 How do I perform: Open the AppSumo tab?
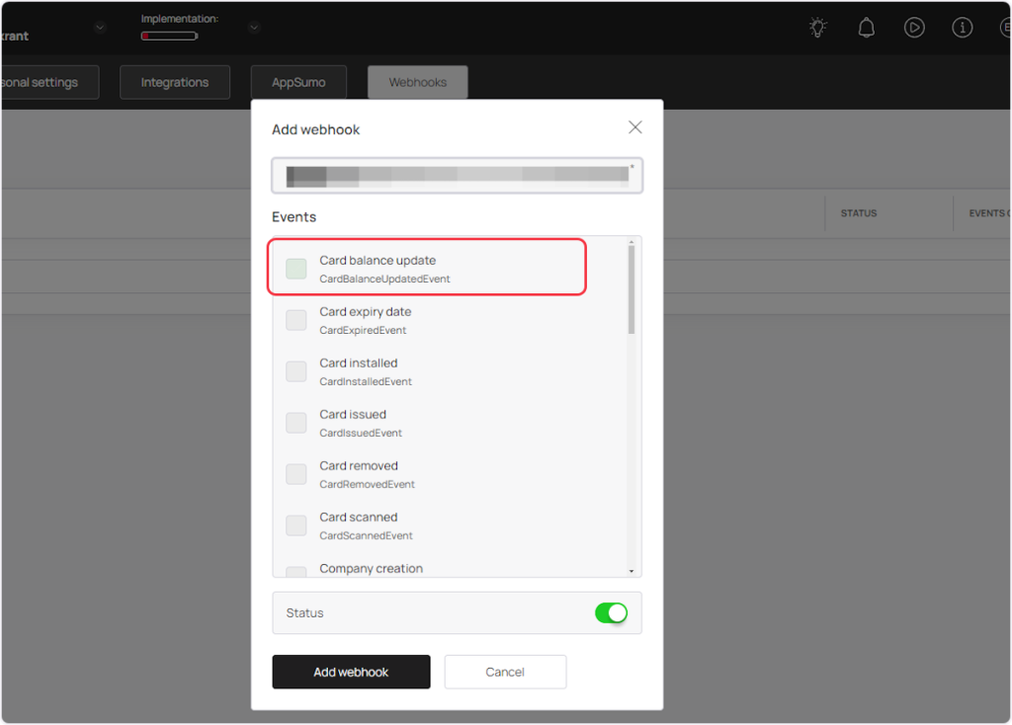[x=298, y=83]
